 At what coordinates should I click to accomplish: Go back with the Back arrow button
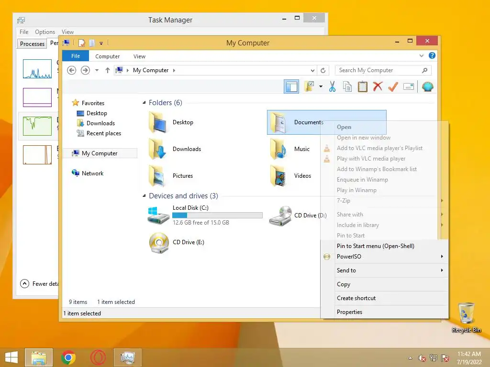click(x=72, y=70)
